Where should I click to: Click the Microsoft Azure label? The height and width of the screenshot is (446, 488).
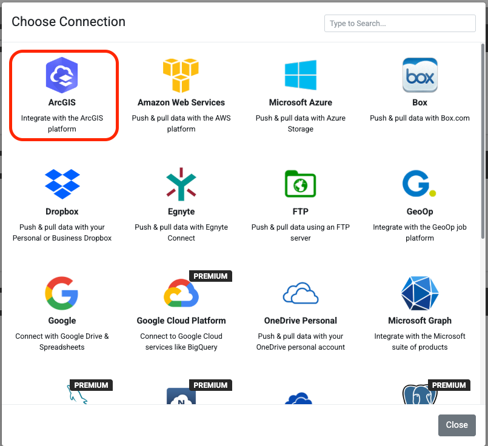300,102
